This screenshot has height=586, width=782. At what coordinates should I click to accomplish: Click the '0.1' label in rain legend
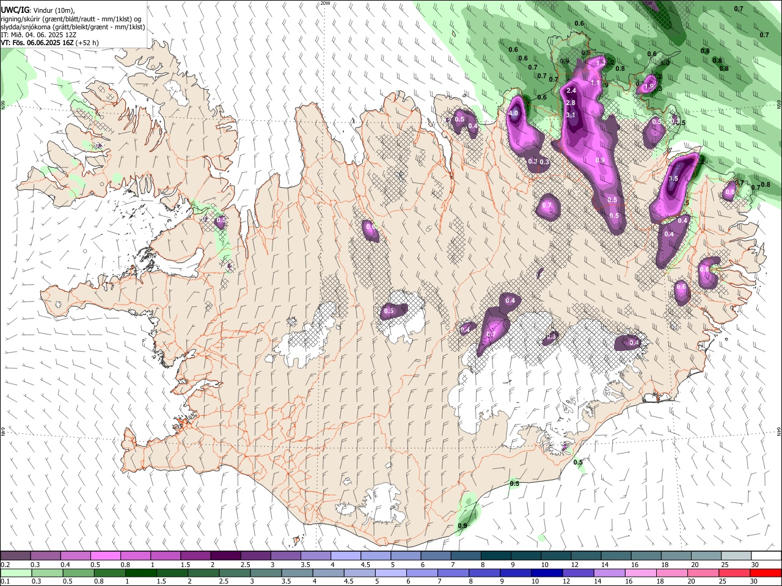click(5, 582)
